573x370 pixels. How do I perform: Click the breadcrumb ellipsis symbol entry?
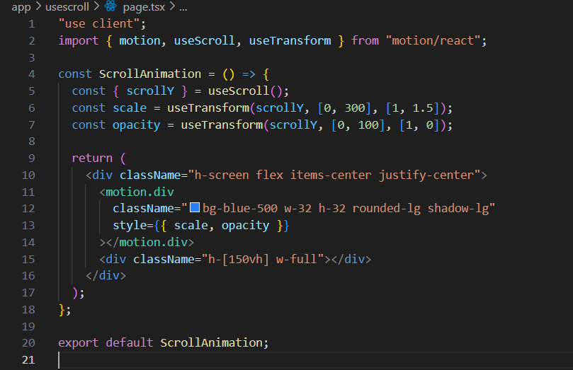(x=183, y=8)
